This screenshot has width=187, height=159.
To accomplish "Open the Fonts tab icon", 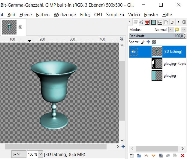I will coord(160,22).
